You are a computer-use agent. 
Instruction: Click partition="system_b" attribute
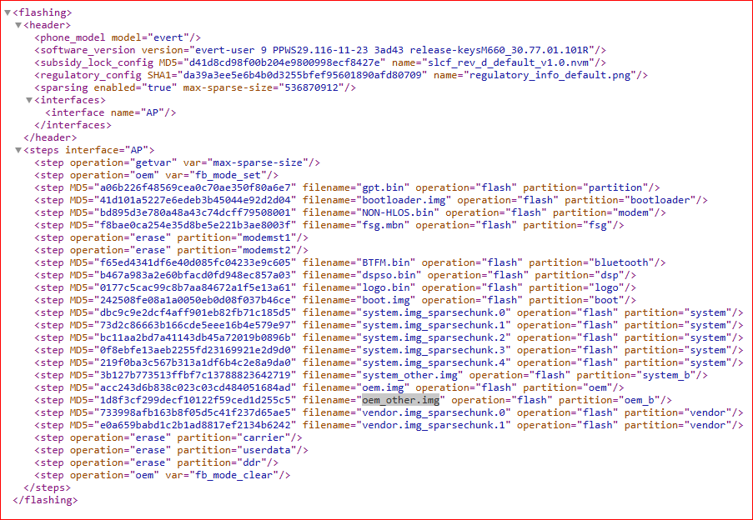(x=636, y=375)
